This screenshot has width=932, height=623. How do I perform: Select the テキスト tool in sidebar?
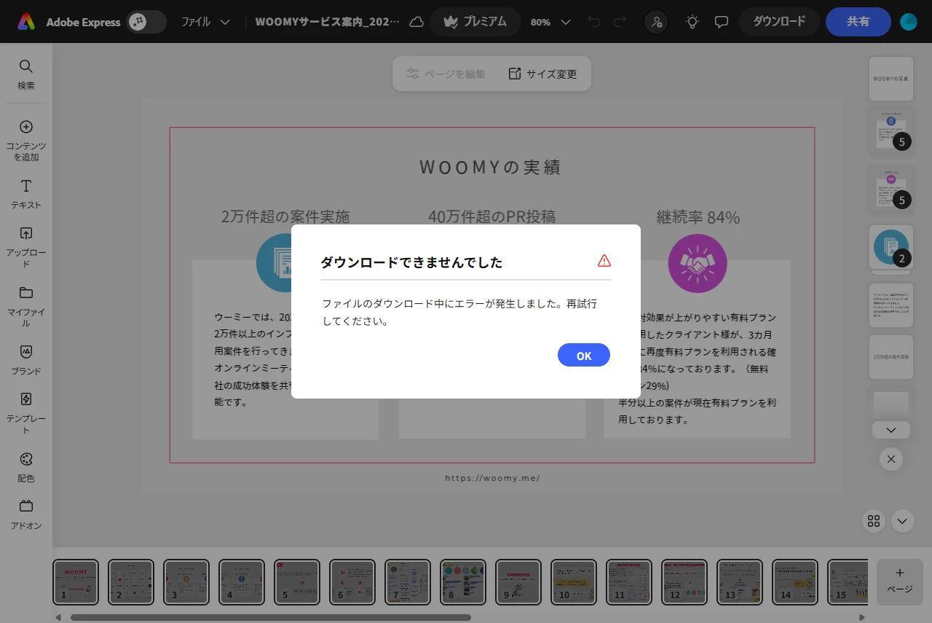coord(26,195)
